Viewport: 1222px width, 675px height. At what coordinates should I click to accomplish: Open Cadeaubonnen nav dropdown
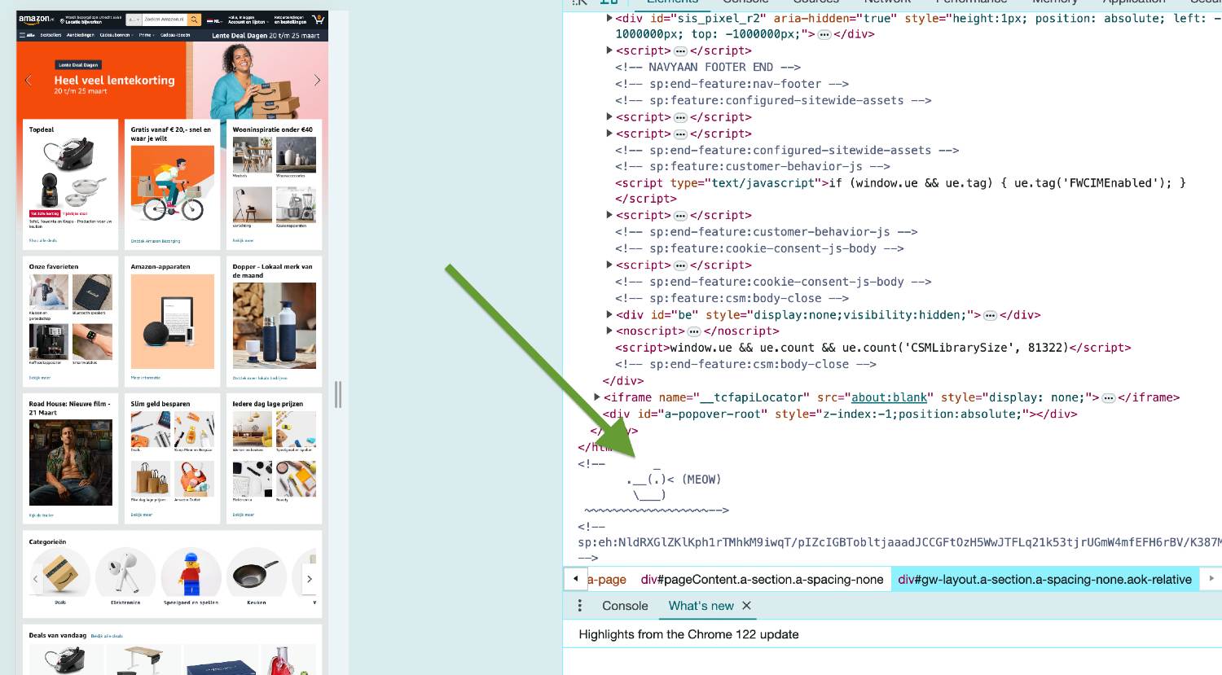116,36
